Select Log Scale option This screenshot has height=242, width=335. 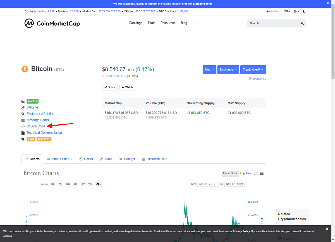(x=246, y=173)
